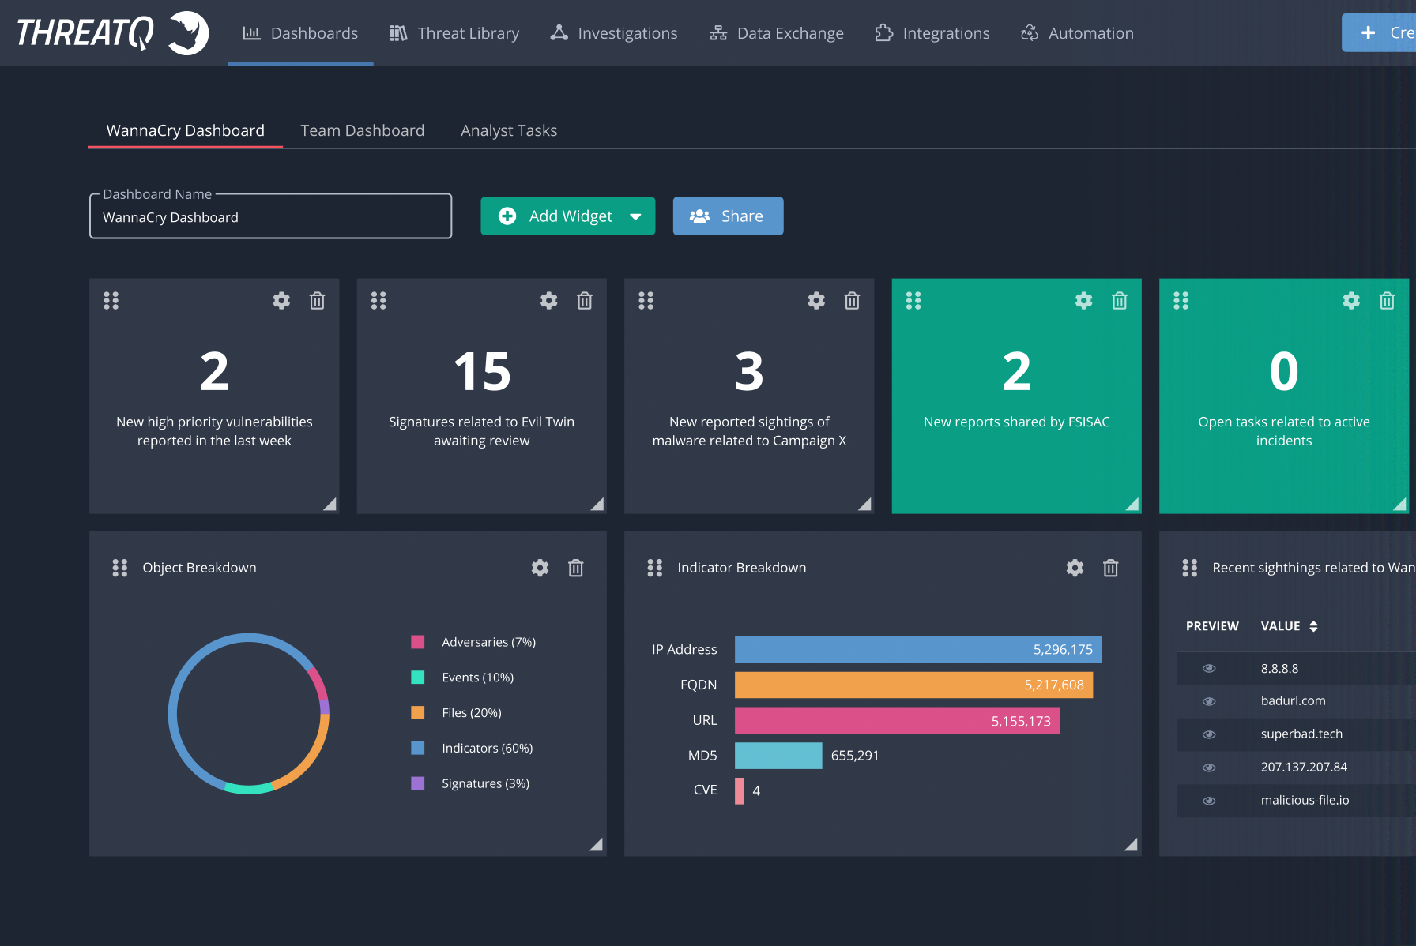Preview the 8.8.8.8 indicator
Viewport: 1416px width, 946px height.
[x=1209, y=669]
